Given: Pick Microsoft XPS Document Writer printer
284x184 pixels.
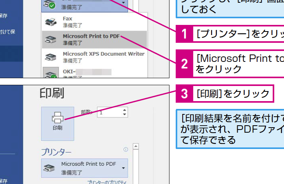Looking at the screenshot, I should click(x=94, y=57).
